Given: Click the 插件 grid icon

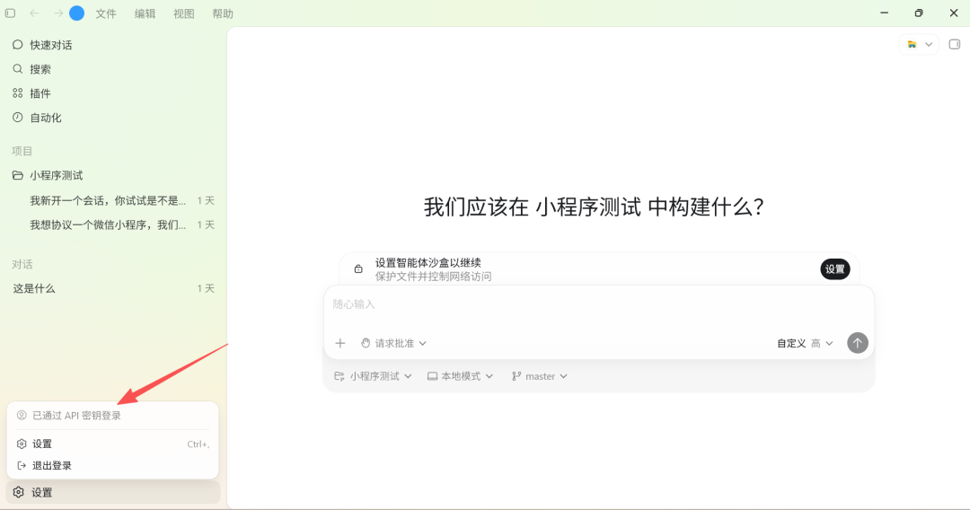Looking at the screenshot, I should point(17,92).
